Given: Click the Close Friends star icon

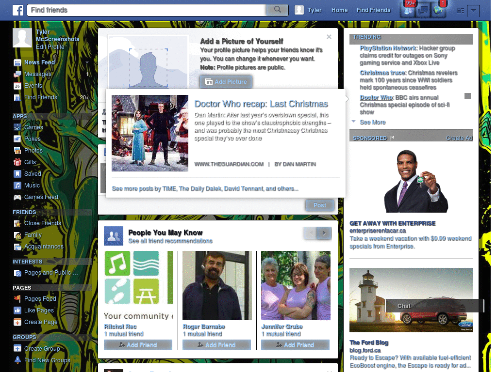Looking at the screenshot, I should tap(17, 223).
